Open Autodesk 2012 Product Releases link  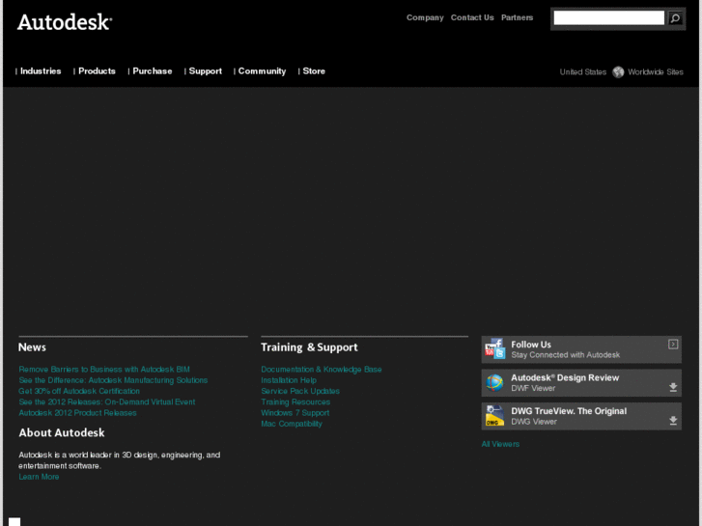[78, 413]
